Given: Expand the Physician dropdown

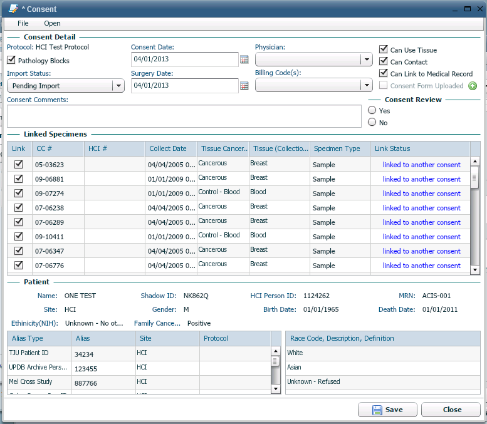Looking at the screenshot, I should 367,59.
